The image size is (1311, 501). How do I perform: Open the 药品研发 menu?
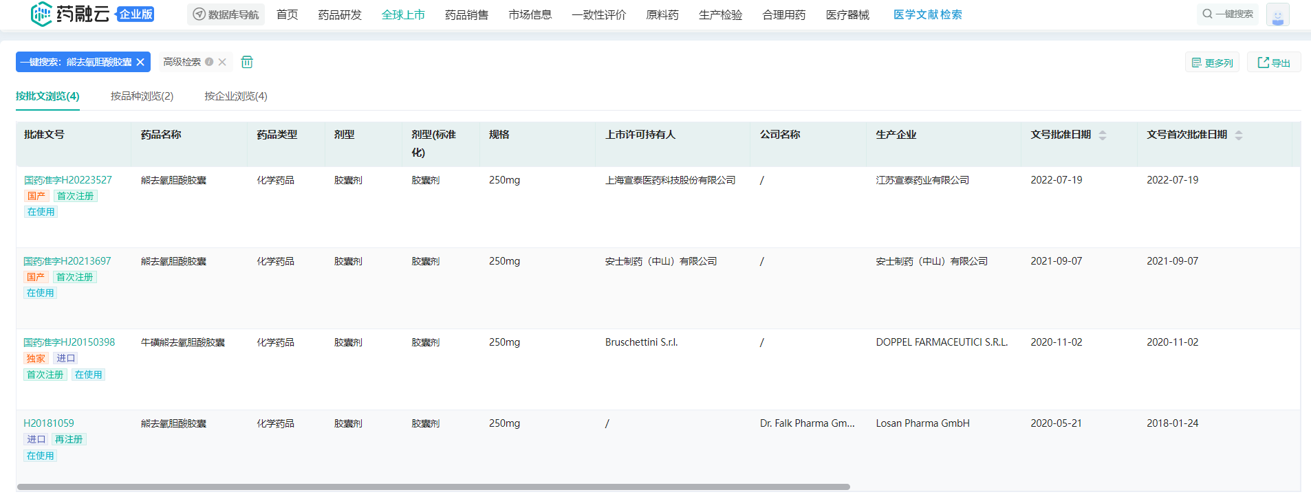coord(340,14)
